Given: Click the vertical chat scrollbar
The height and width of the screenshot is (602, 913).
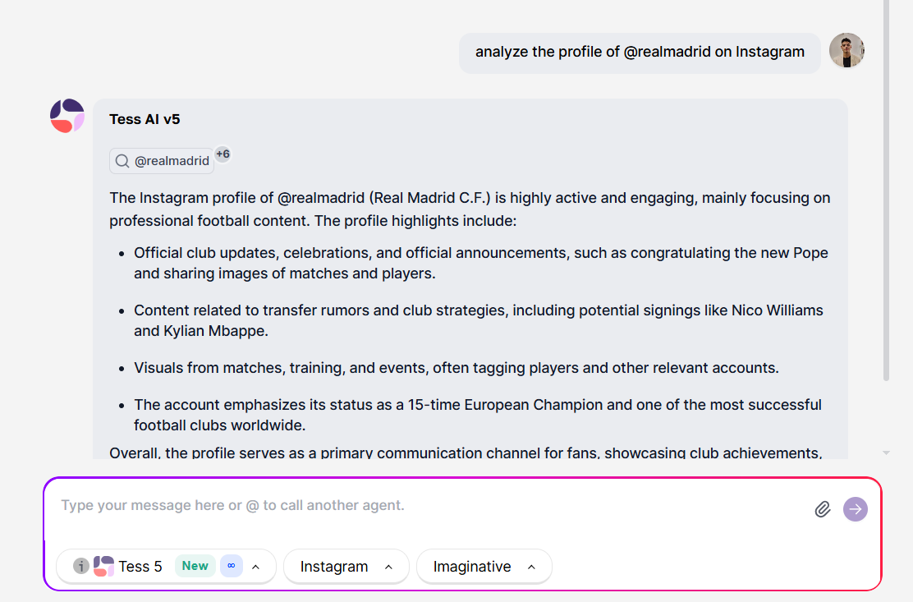Looking at the screenshot, I should [886, 191].
